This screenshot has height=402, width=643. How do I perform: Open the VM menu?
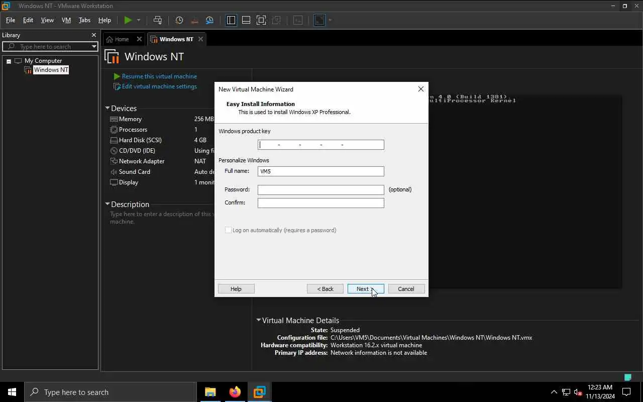(x=66, y=20)
